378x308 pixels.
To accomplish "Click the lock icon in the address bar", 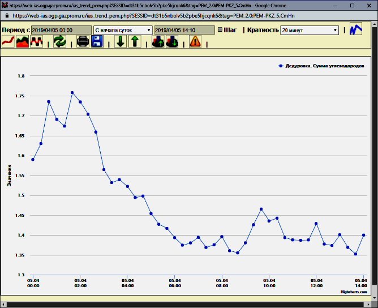I will [7, 16].
